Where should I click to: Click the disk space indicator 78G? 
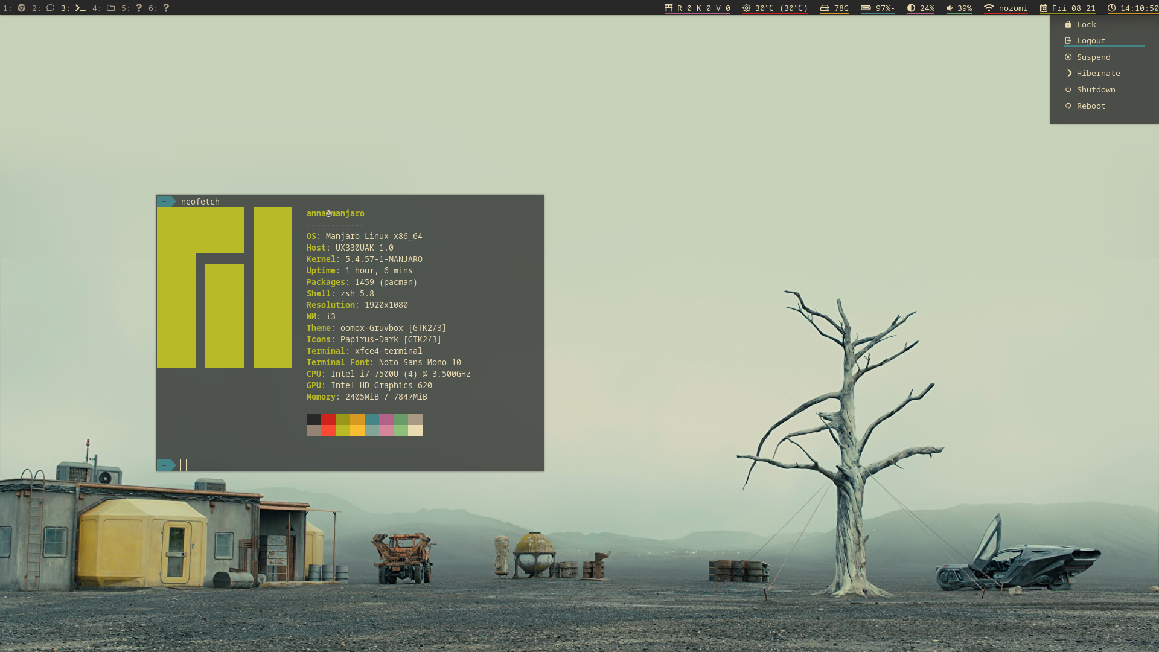coord(834,8)
